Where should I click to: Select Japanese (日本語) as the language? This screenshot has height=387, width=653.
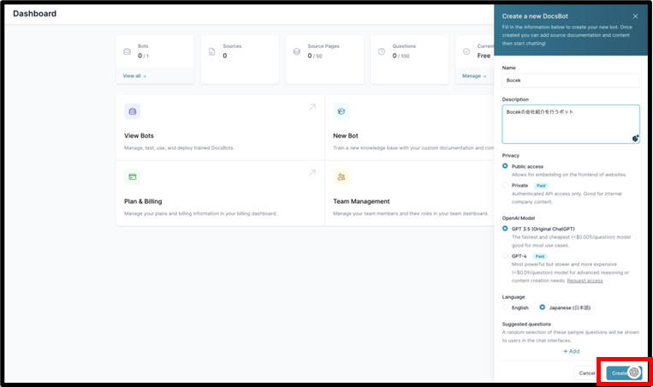[542, 307]
